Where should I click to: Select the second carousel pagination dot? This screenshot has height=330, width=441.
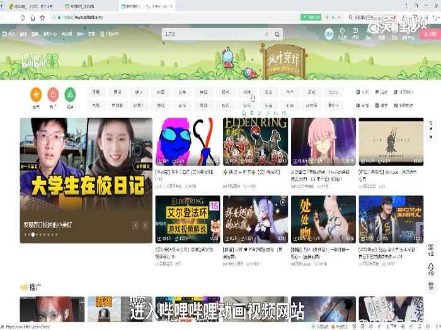pyautogui.click(x=30, y=234)
